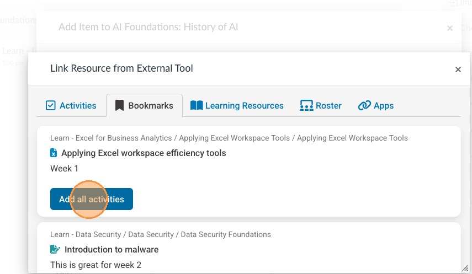Switch to the Activities tab label
The height and width of the screenshot is (274, 472).
point(78,105)
